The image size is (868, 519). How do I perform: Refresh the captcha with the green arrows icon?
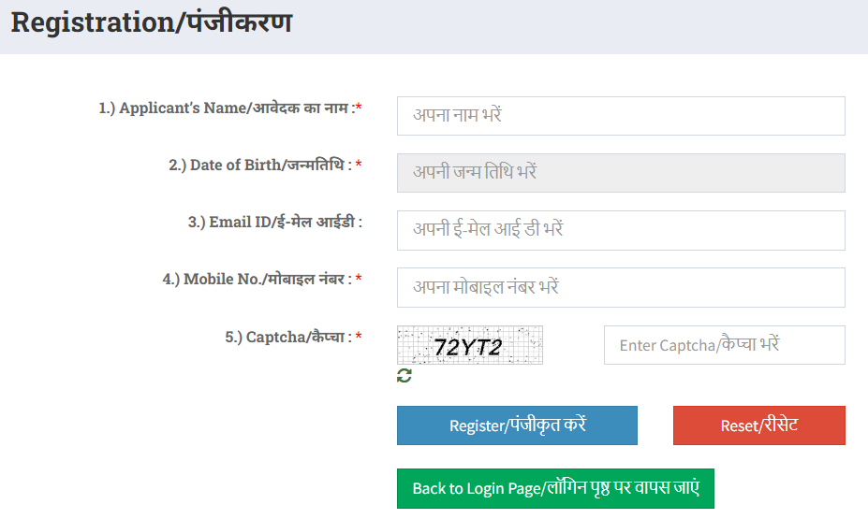pyautogui.click(x=405, y=376)
